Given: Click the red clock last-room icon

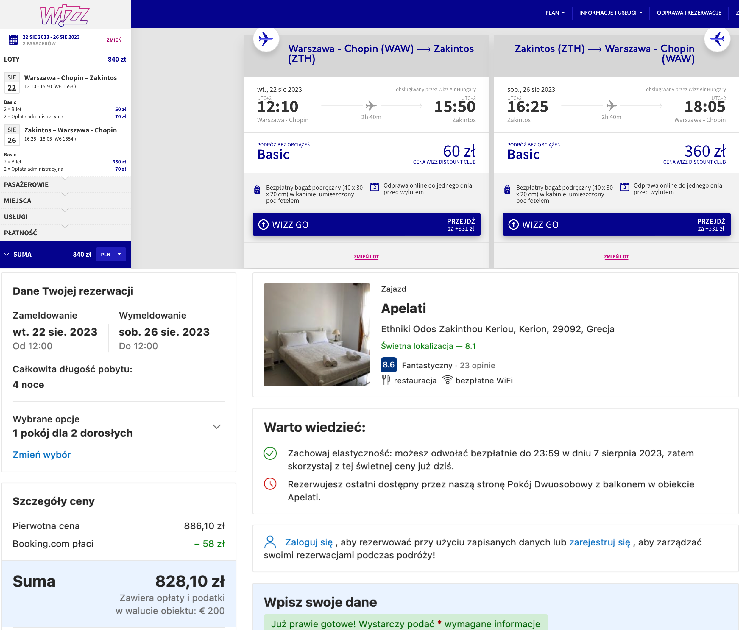Looking at the screenshot, I should click(270, 484).
